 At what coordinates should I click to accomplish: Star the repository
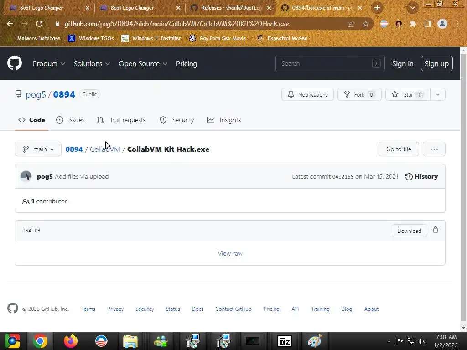(x=408, y=95)
